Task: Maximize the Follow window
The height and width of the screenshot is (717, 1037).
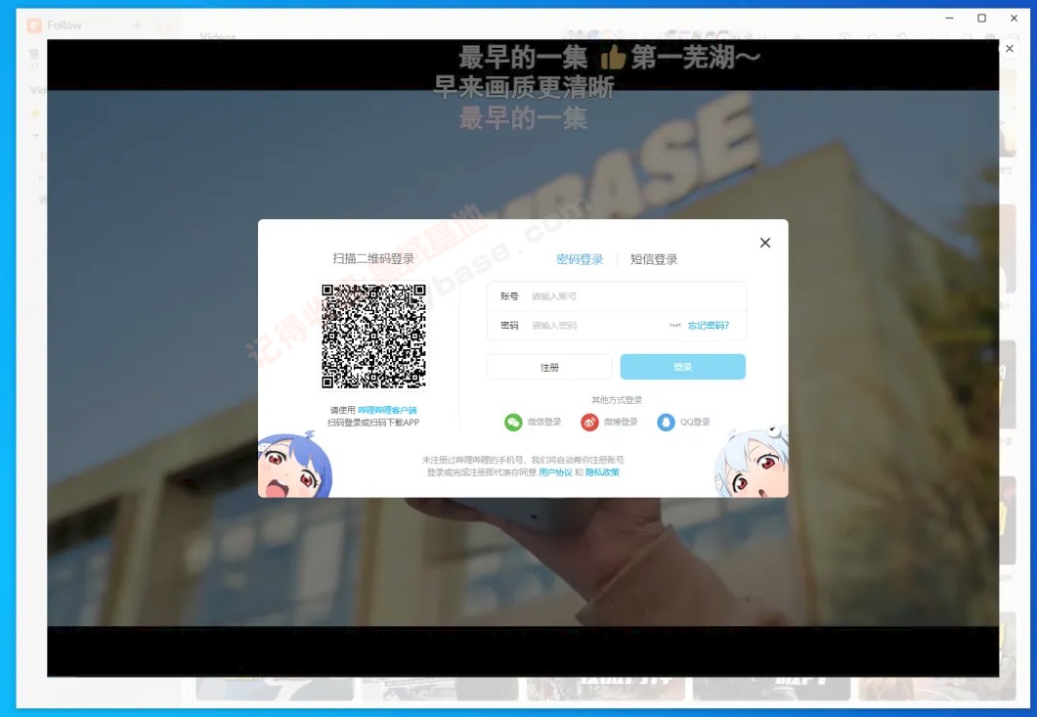Action: click(x=982, y=19)
